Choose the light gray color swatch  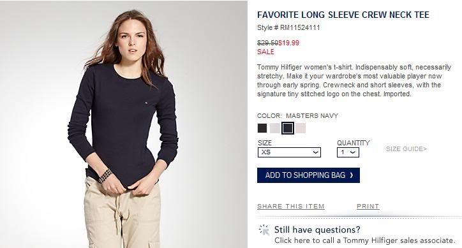(x=275, y=128)
